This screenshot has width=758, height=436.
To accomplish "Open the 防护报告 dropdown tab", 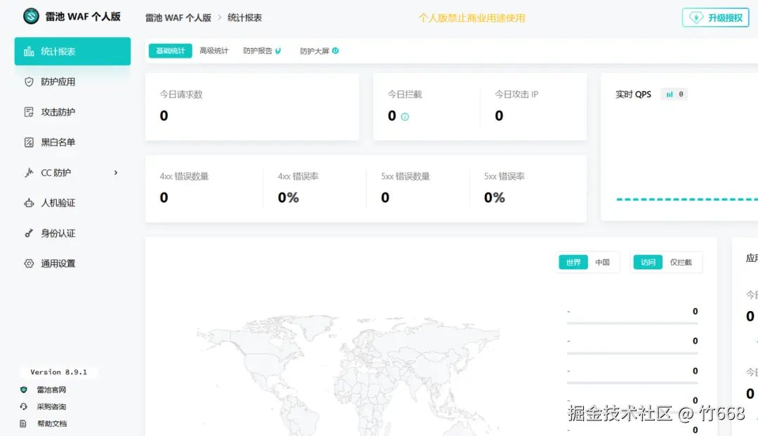I will tap(259, 51).
